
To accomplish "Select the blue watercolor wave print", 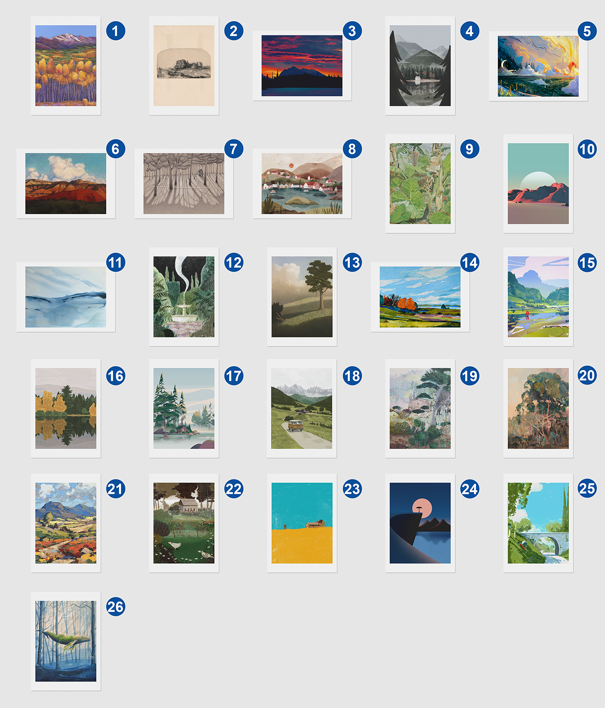I will coord(66,297).
